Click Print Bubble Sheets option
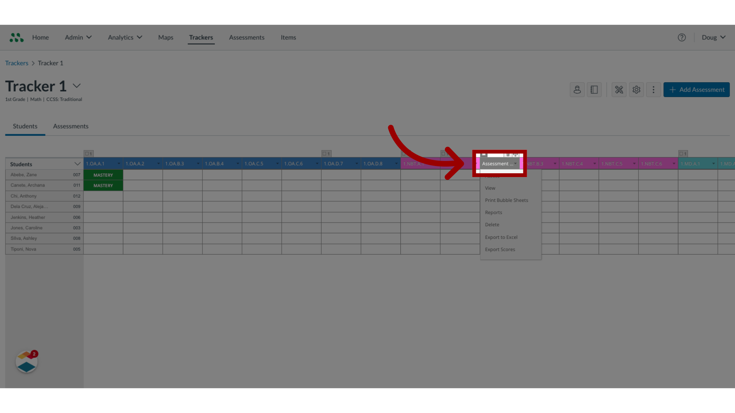735x413 pixels. pos(506,200)
